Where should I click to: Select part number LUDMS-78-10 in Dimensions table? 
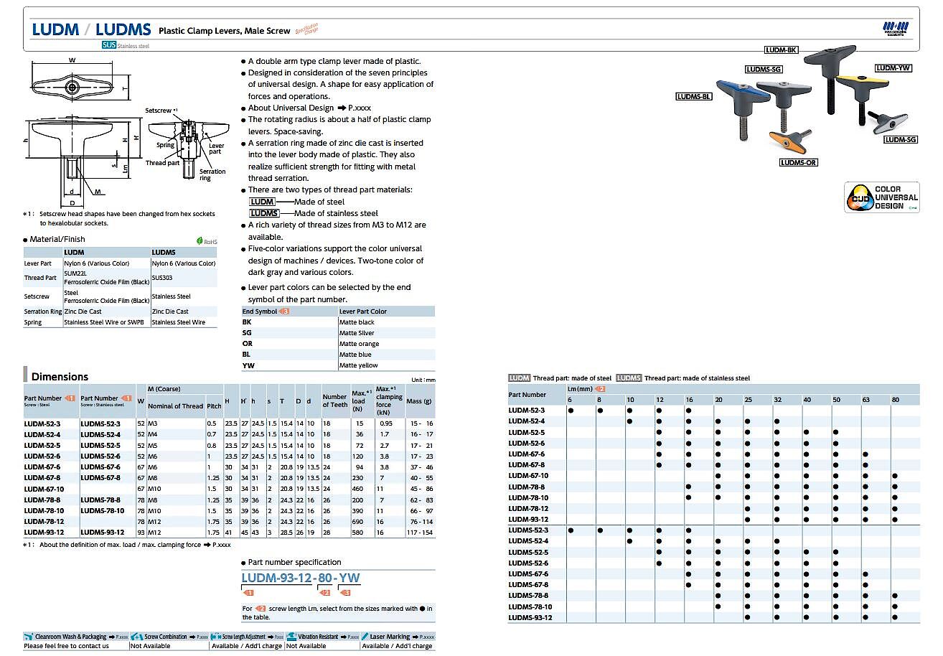(x=103, y=510)
